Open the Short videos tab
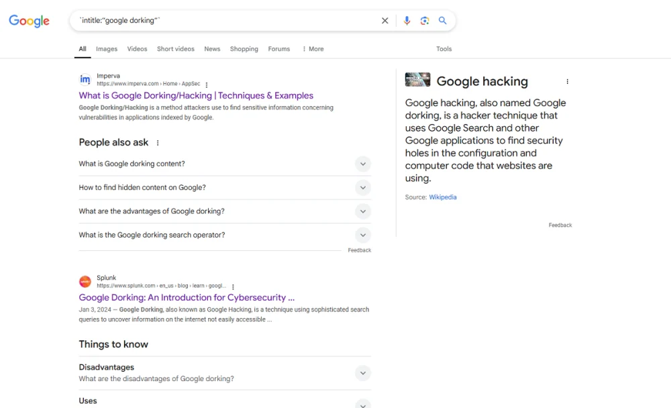The height and width of the screenshot is (408, 671). point(175,49)
